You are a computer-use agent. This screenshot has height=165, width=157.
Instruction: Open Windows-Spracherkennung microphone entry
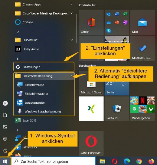click(x=44, y=111)
